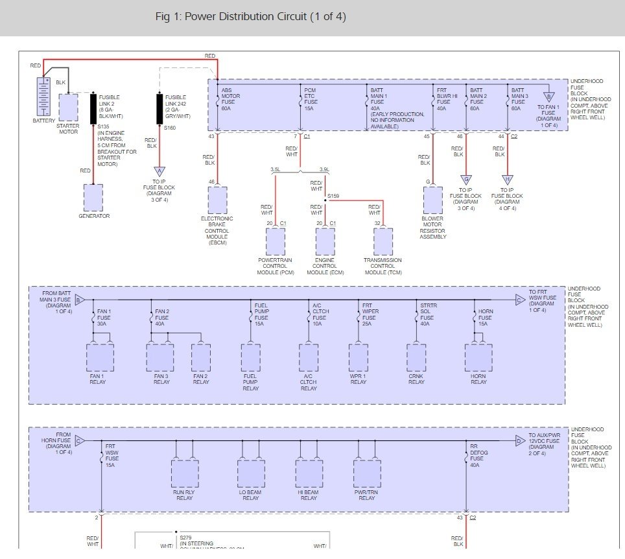The image size is (625, 559).
Task: Select the Transmission Control Module box
Action: click(383, 242)
